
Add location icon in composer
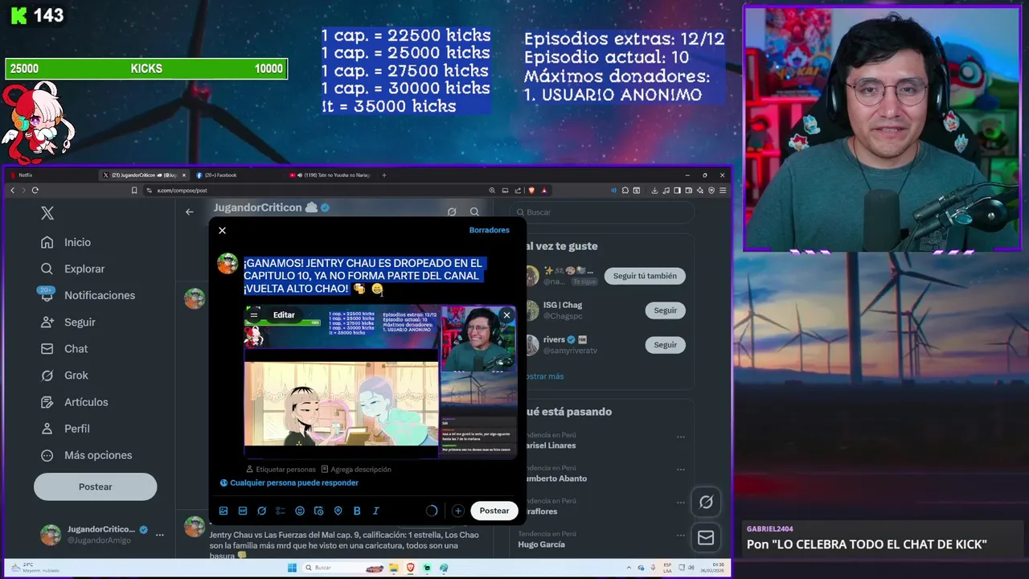click(338, 511)
